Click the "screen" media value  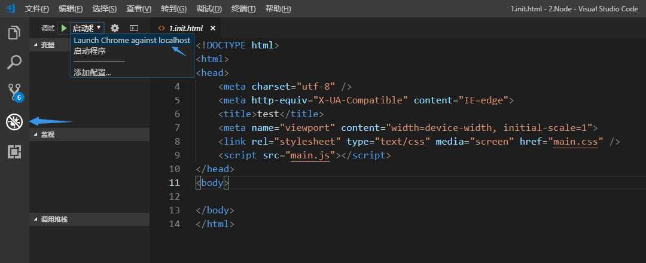(x=492, y=142)
